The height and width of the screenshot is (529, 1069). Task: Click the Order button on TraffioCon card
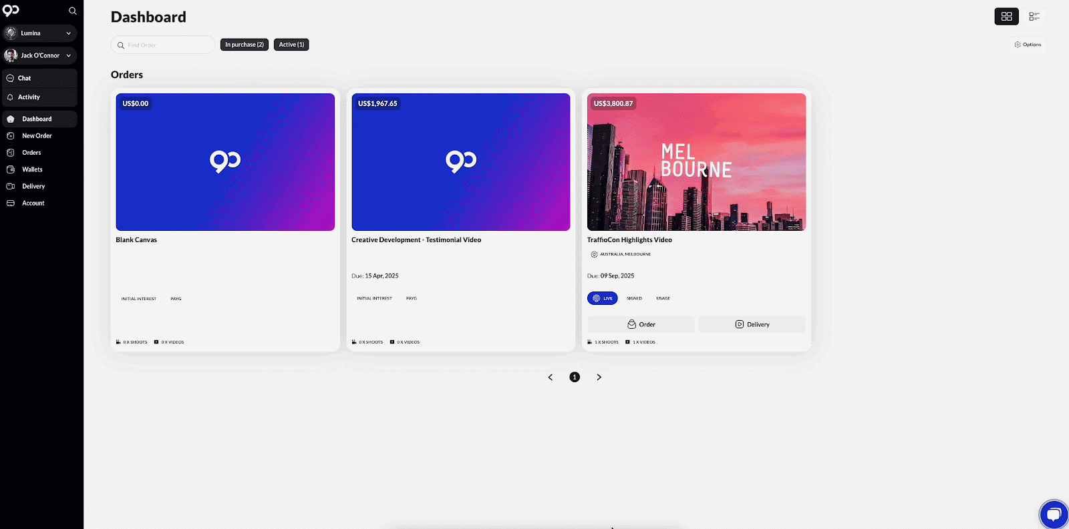[x=641, y=325]
